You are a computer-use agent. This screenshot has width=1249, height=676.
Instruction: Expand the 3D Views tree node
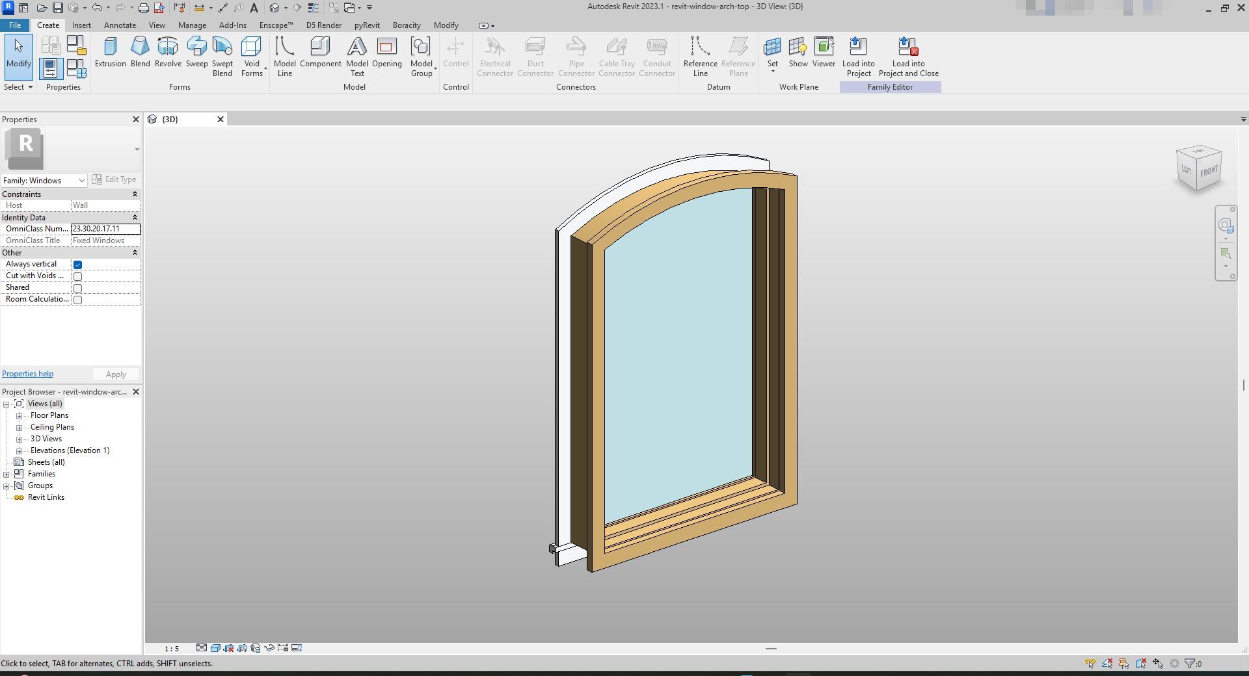pos(20,439)
